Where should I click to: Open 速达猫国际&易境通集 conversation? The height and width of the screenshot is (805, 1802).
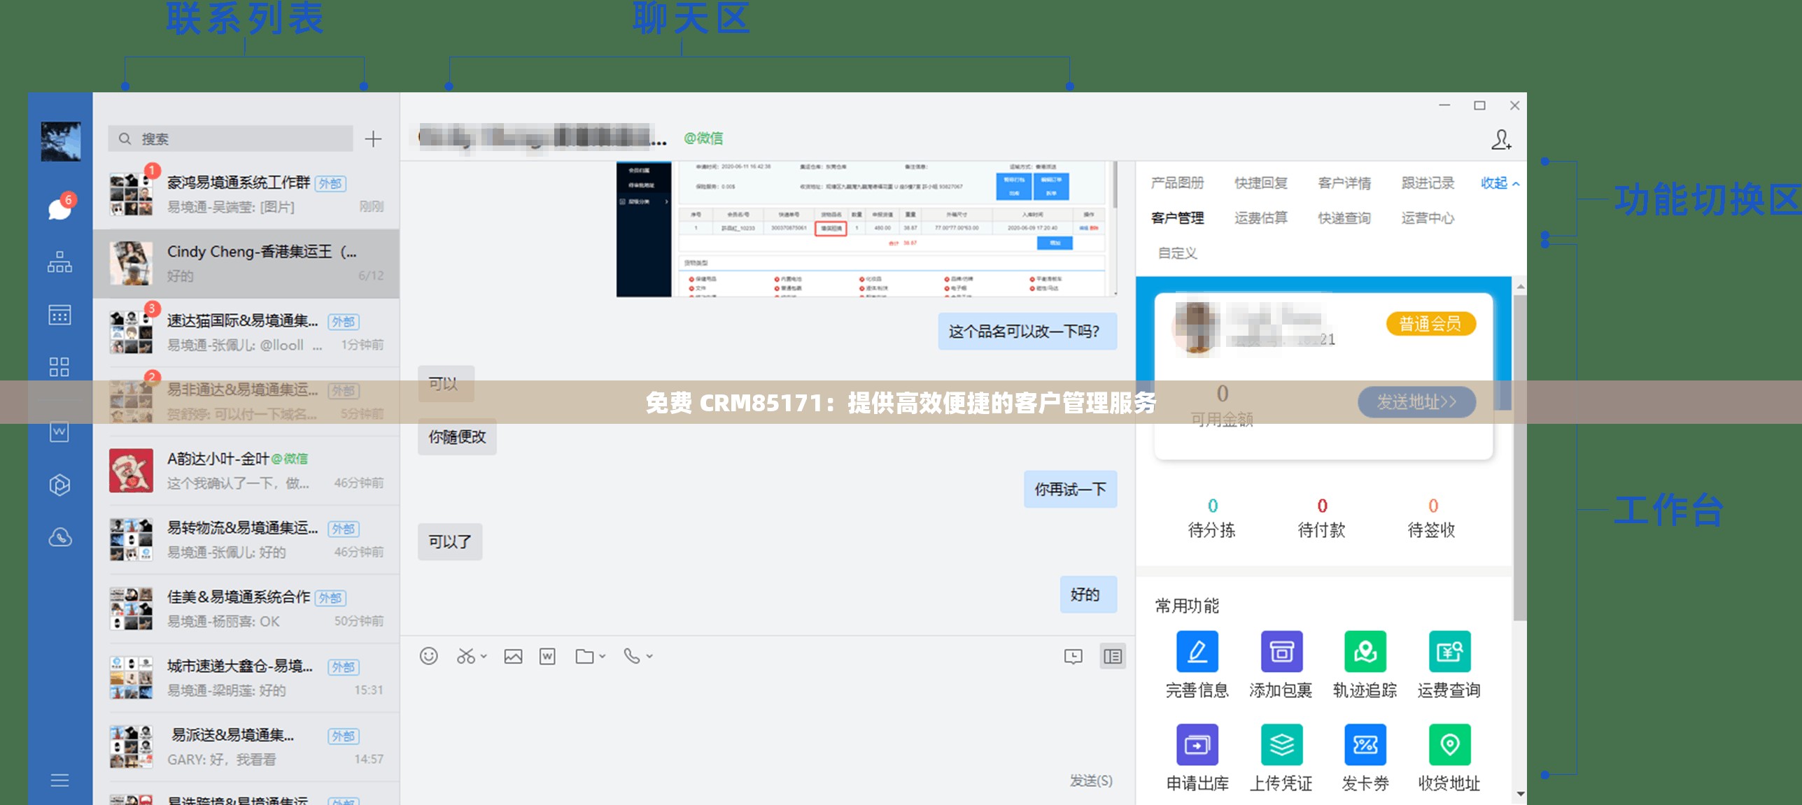(x=246, y=333)
